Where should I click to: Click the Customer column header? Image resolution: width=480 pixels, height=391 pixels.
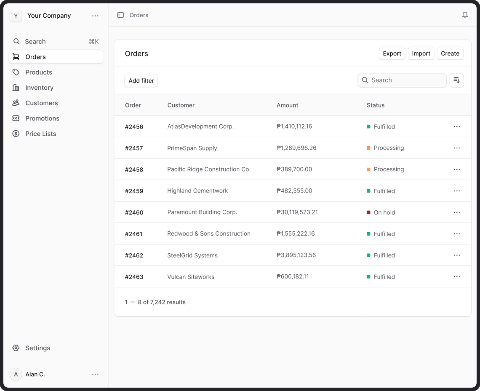click(x=181, y=105)
